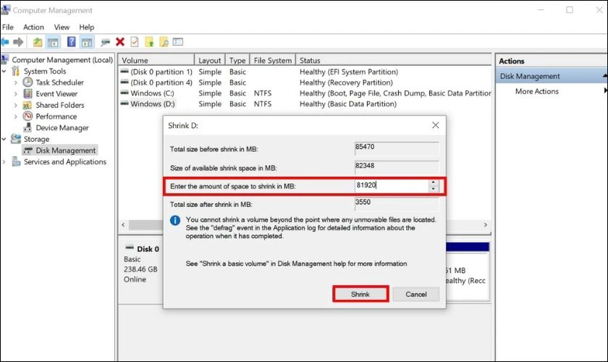Click the blue Help question mark icon

(72, 41)
